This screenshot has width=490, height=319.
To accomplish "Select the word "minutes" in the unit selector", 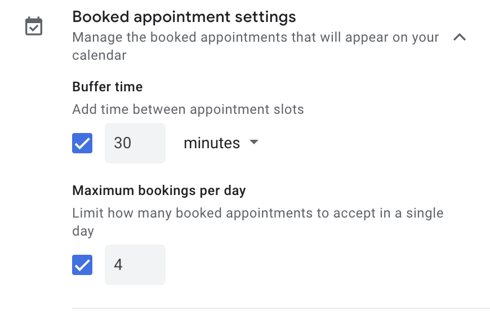I will pos(212,143).
